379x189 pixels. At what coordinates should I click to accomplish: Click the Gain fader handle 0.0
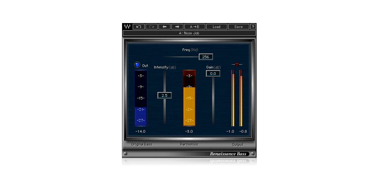point(213,74)
